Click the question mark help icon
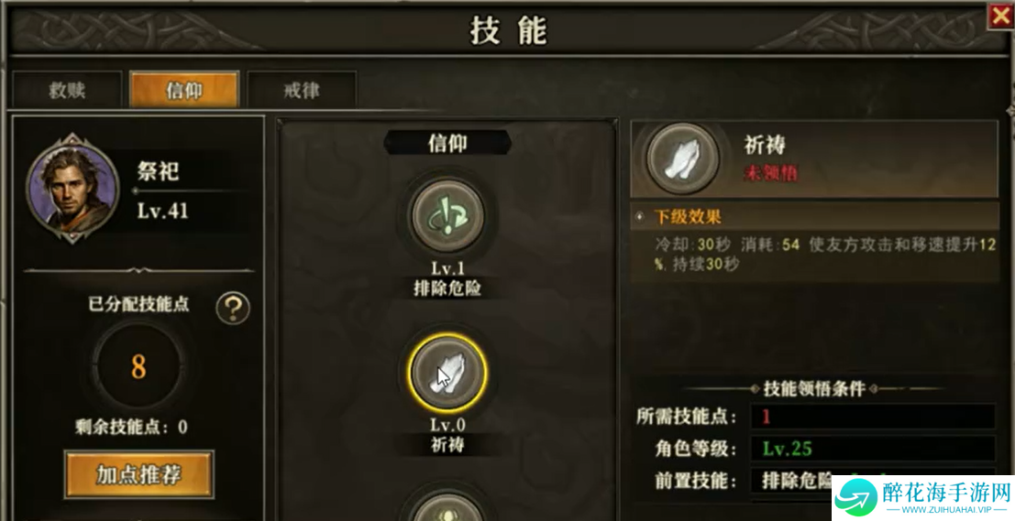Image resolution: width=1015 pixels, height=521 pixels. pos(233,309)
